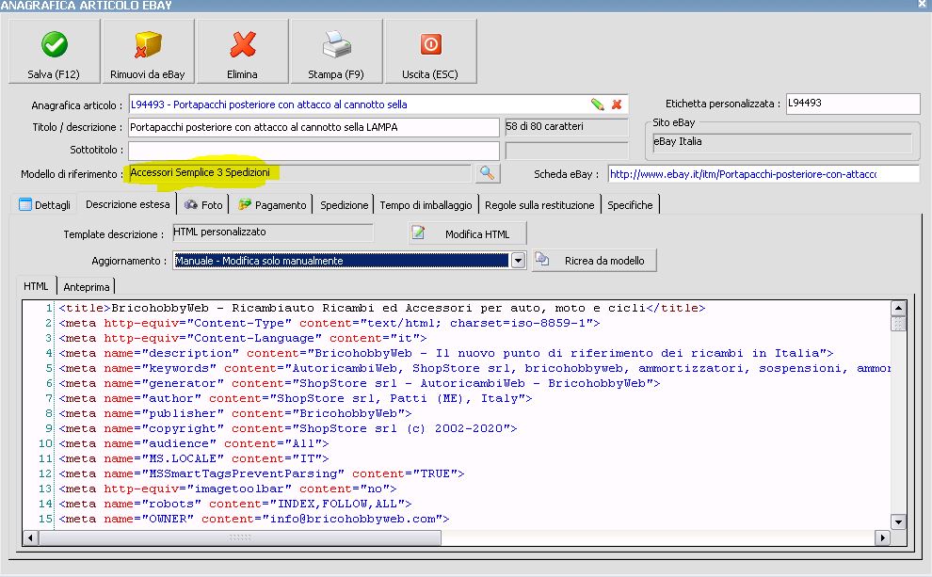Click the red X Elimina button

click(243, 52)
